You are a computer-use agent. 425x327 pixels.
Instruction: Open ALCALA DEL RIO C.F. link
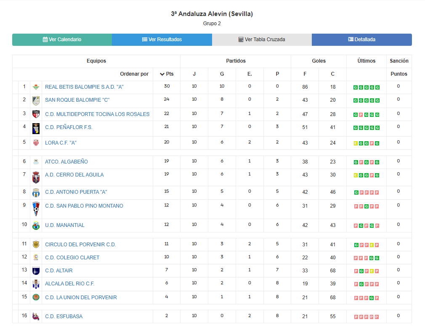tap(70, 284)
